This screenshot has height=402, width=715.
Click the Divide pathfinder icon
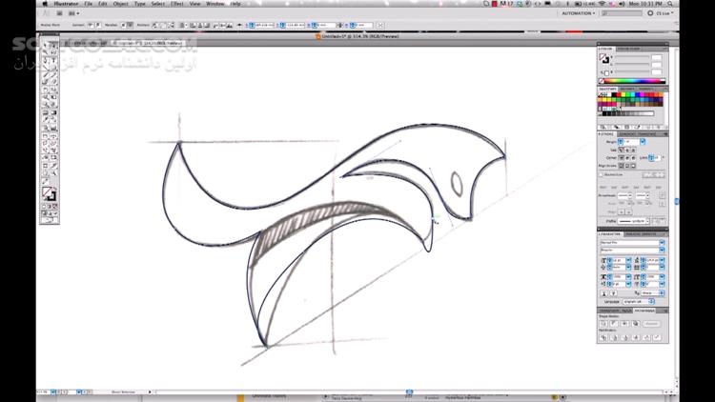click(x=603, y=338)
